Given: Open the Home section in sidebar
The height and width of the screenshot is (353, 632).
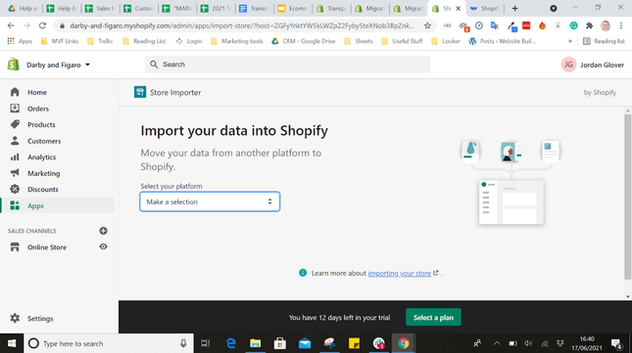Looking at the screenshot, I should pyautogui.click(x=36, y=93).
